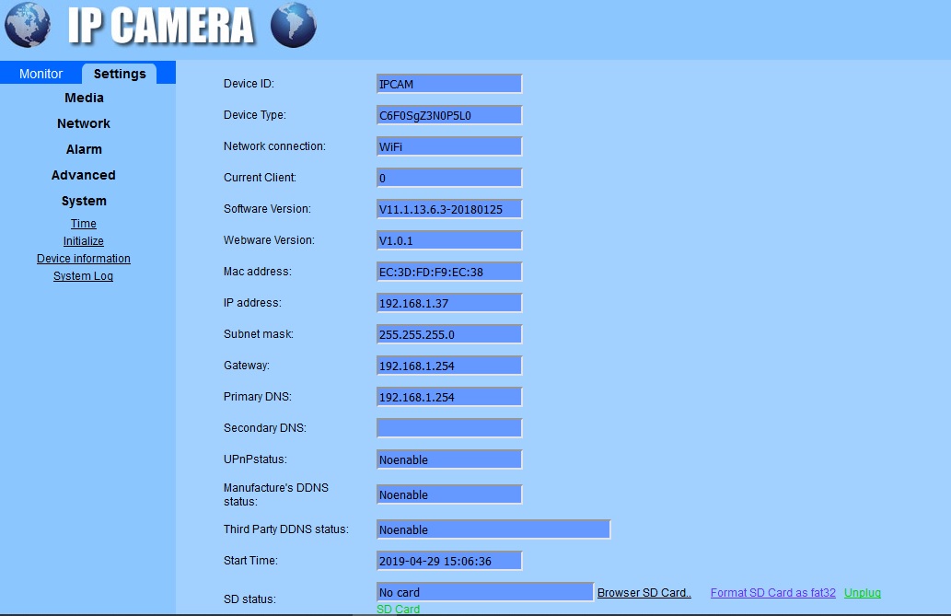Expand the Network settings section

[84, 123]
